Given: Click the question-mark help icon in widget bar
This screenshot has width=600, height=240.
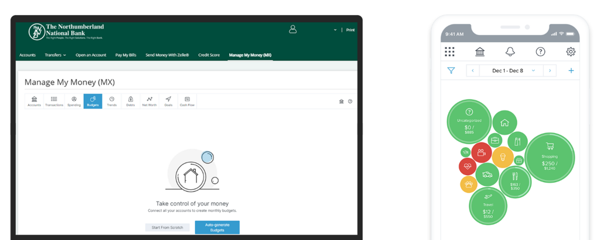Looking at the screenshot, I should pyautogui.click(x=350, y=102).
